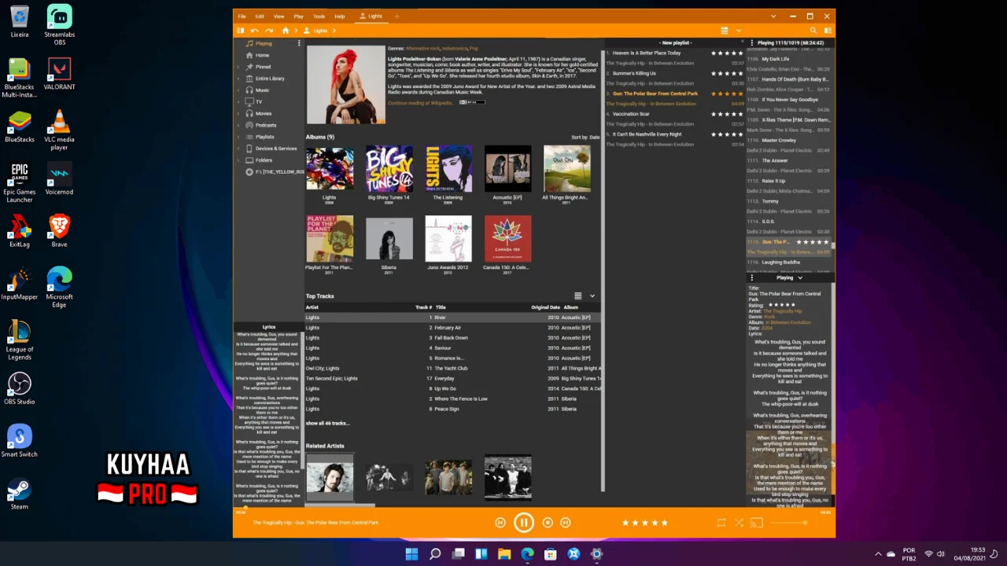Expand the Pinned tree node

[238, 67]
